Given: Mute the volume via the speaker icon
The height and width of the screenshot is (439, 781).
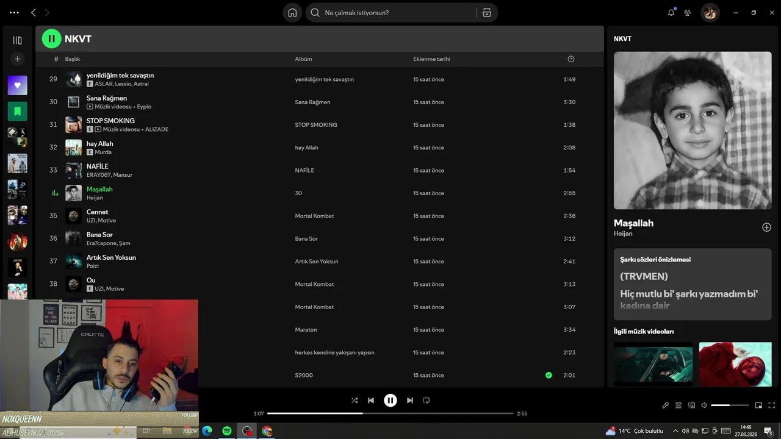Looking at the screenshot, I should (x=704, y=405).
